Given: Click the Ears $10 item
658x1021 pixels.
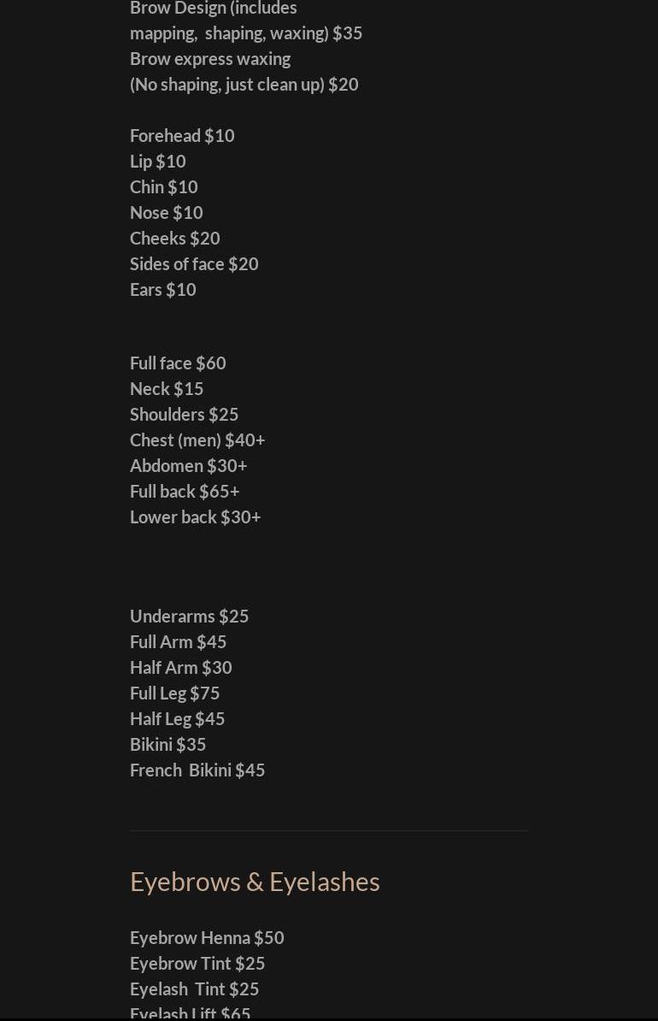Looking at the screenshot, I should [163, 290].
